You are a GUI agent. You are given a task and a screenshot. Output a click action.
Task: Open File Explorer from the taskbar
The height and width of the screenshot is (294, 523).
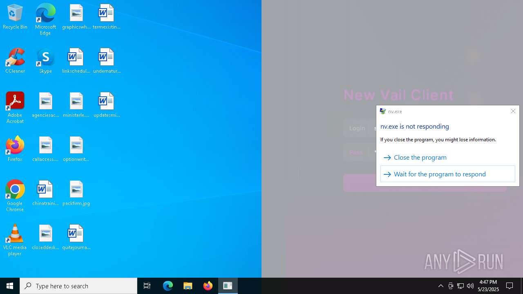click(188, 286)
